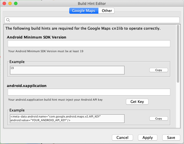Click the Build Hint Editor title text
Screen dimensions: 184x144
[92, 3]
